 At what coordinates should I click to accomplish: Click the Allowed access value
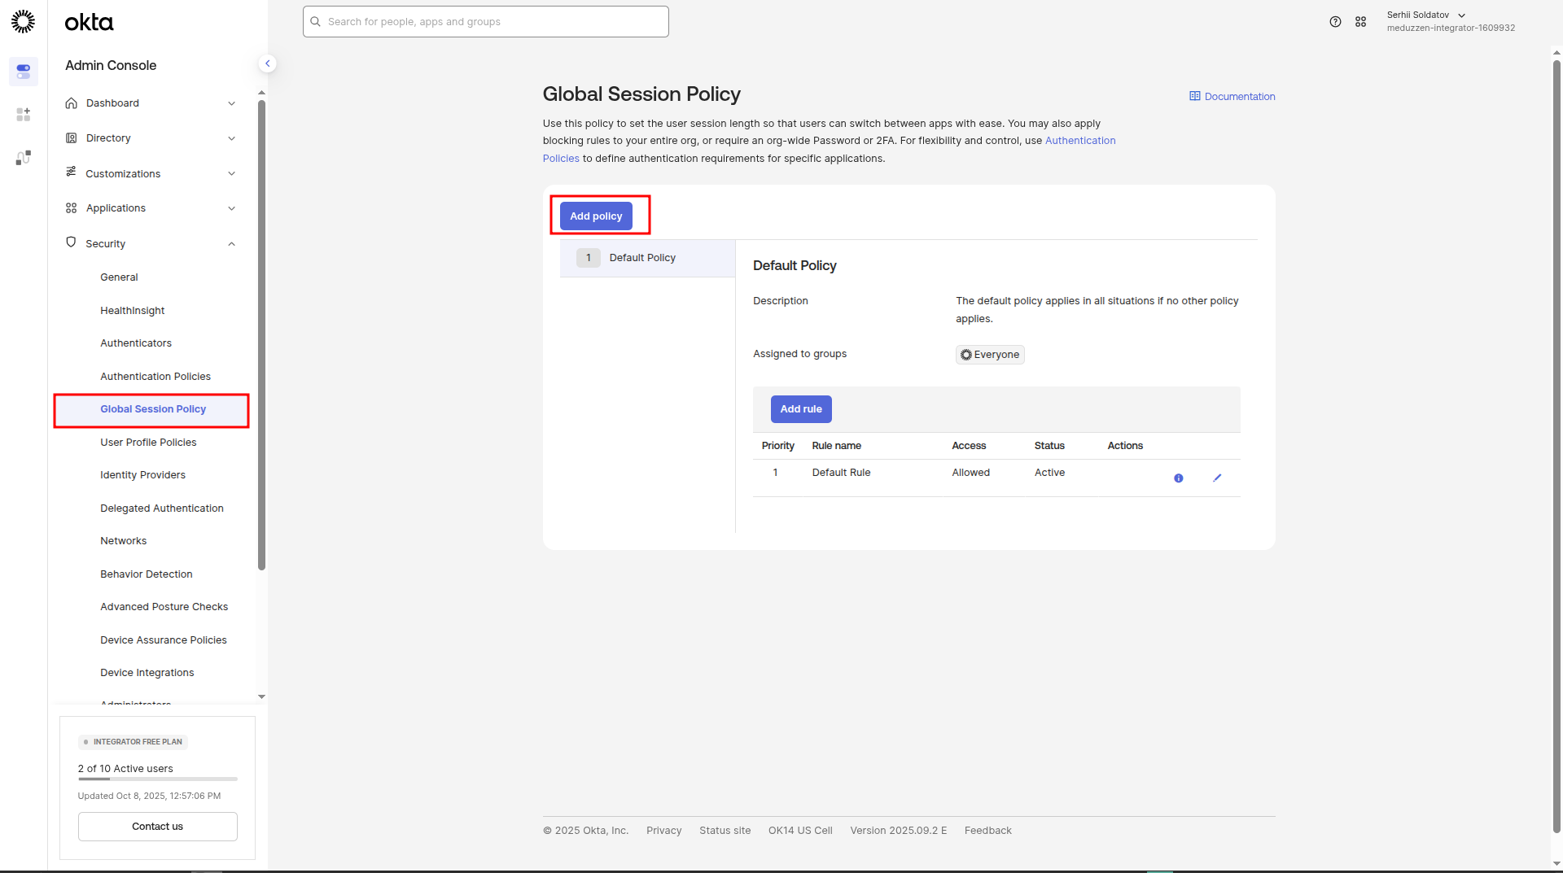pyautogui.click(x=971, y=473)
